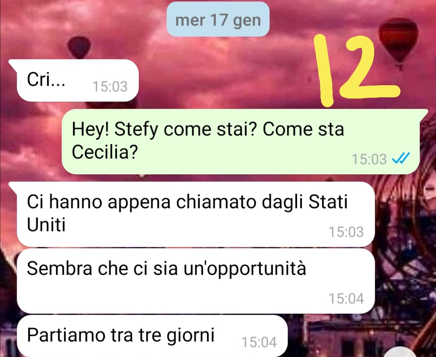Click the 15:03 timestamp on 'Cri...' message
The image size is (436, 357).
[x=110, y=86]
